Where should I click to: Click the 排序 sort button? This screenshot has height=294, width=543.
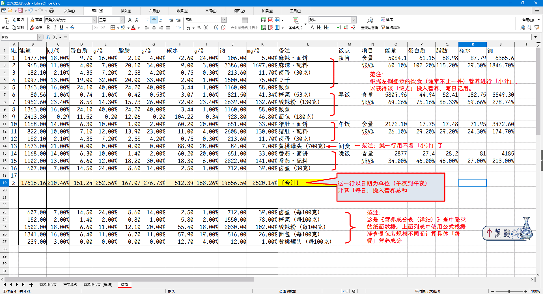click(x=387, y=20)
